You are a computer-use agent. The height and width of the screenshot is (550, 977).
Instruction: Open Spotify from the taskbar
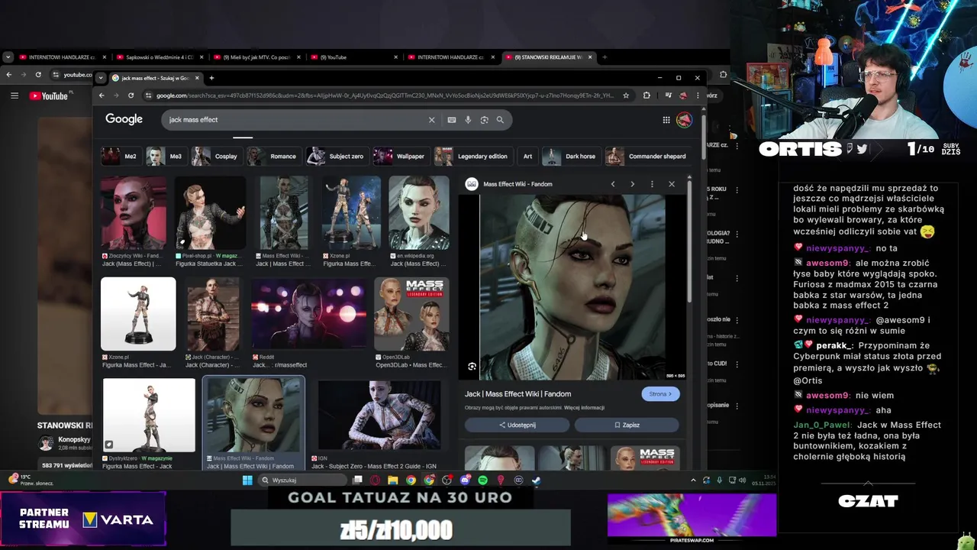482,480
